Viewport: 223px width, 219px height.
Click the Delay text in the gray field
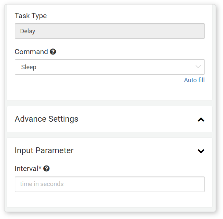coord(27,31)
